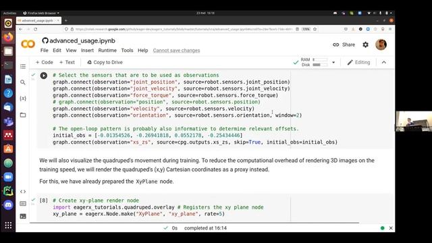The width and height of the screenshot is (432, 243).
Task: Open the find and replace sidebar search
Action: tap(23, 82)
